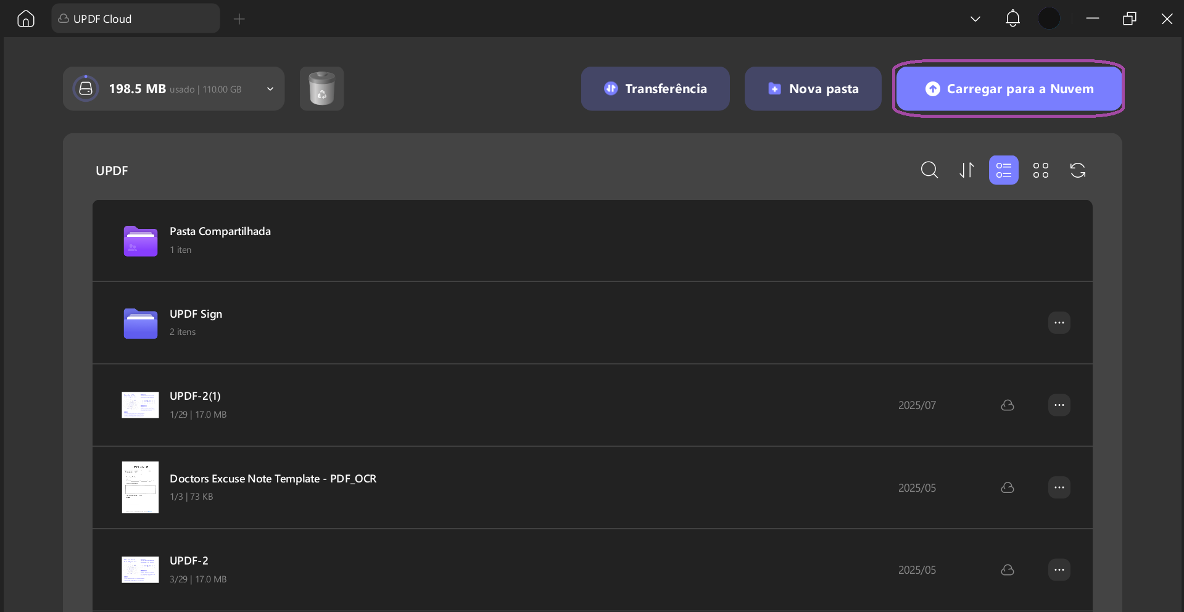Screen dimensions: 1184x612
Task: Switch to the UPDF Cloud tab
Action: coord(136,19)
